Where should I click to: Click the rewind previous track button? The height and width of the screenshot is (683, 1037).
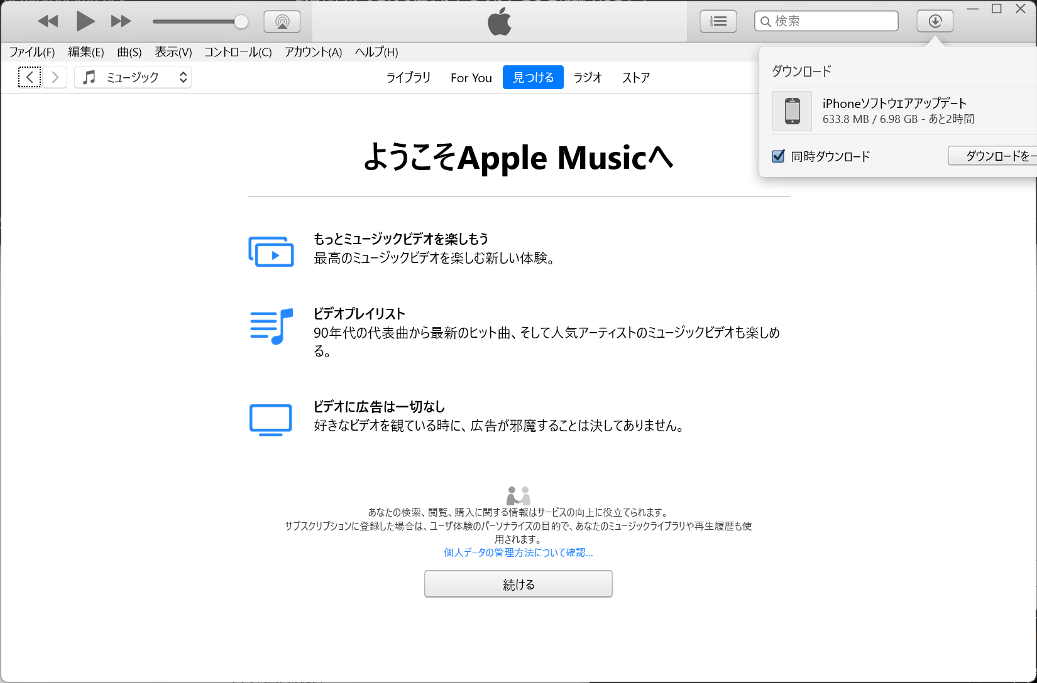coord(48,21)
